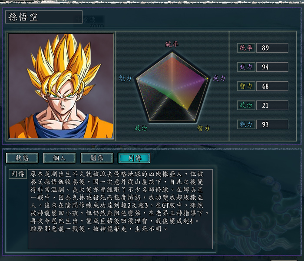Click the center of the pentagon radar chart
Screen dimensions: 304x261
172,90
